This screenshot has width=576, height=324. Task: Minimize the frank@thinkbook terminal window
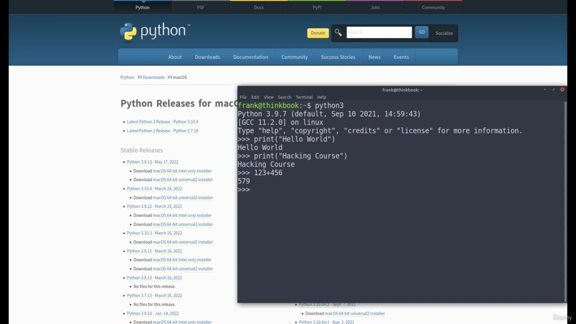[545, 90]
